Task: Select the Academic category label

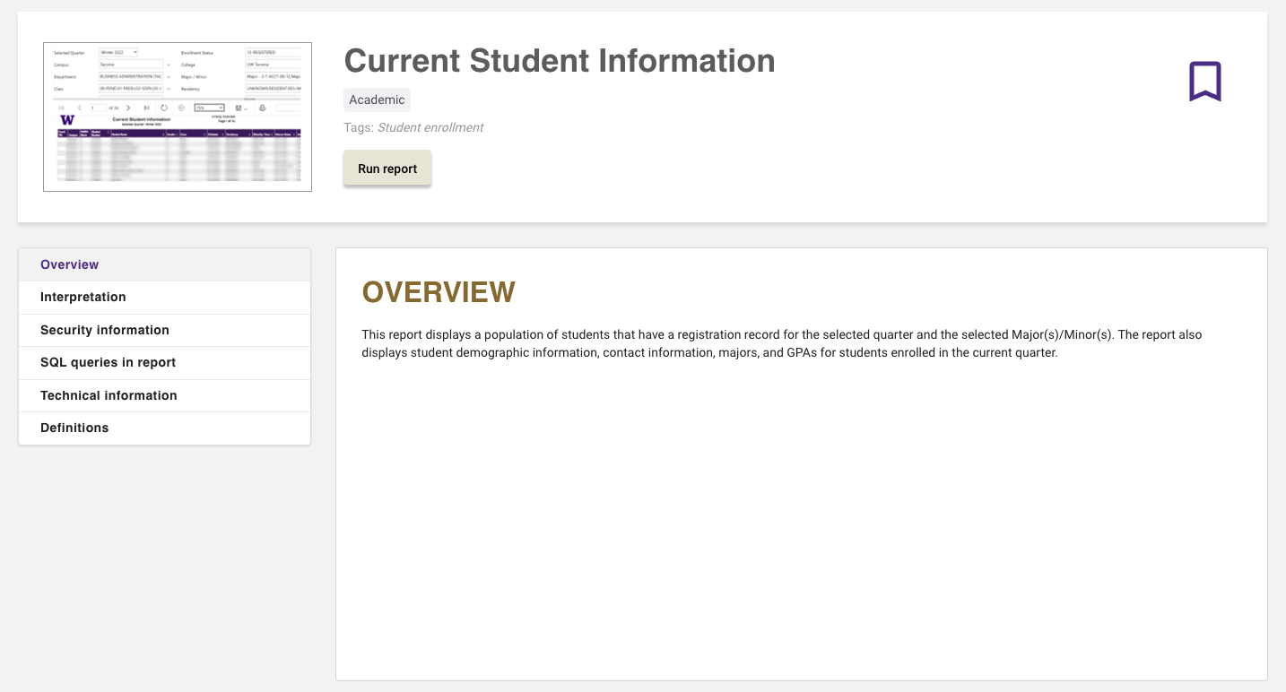Action: (x=377, y=99)
